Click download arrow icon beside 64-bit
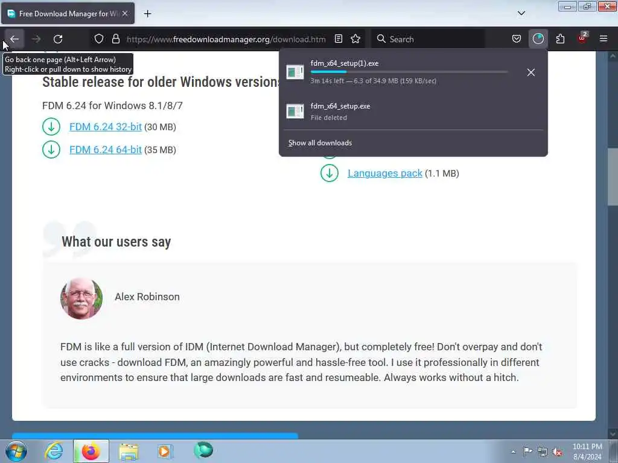The image size is (618, 463). [x=51, y=150]
